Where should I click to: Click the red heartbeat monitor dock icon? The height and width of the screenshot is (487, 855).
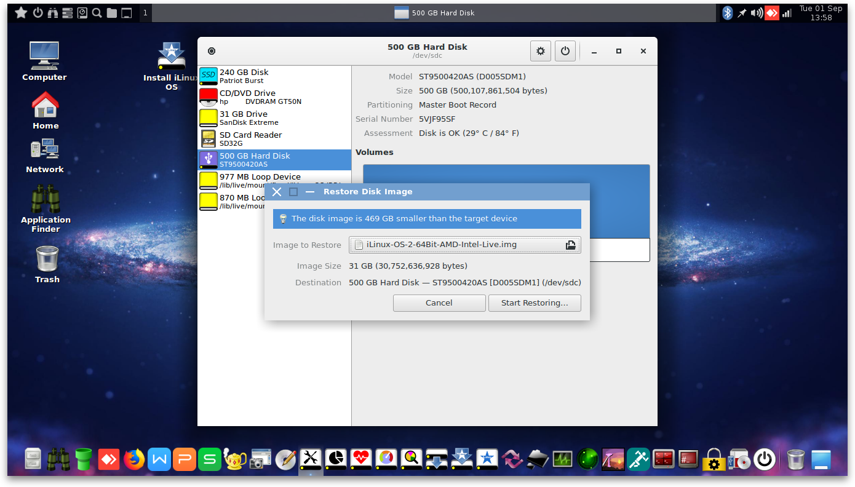[361, 459]
